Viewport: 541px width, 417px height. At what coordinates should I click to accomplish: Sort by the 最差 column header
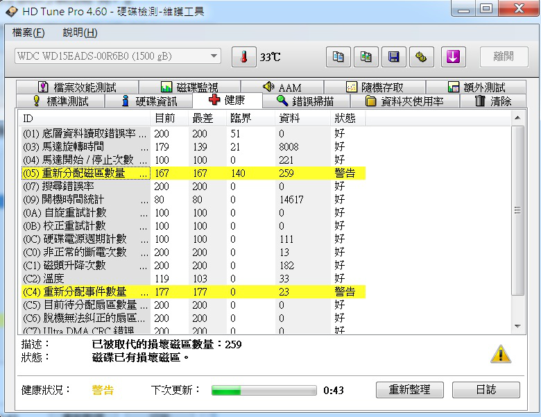(x=207, y=119)
